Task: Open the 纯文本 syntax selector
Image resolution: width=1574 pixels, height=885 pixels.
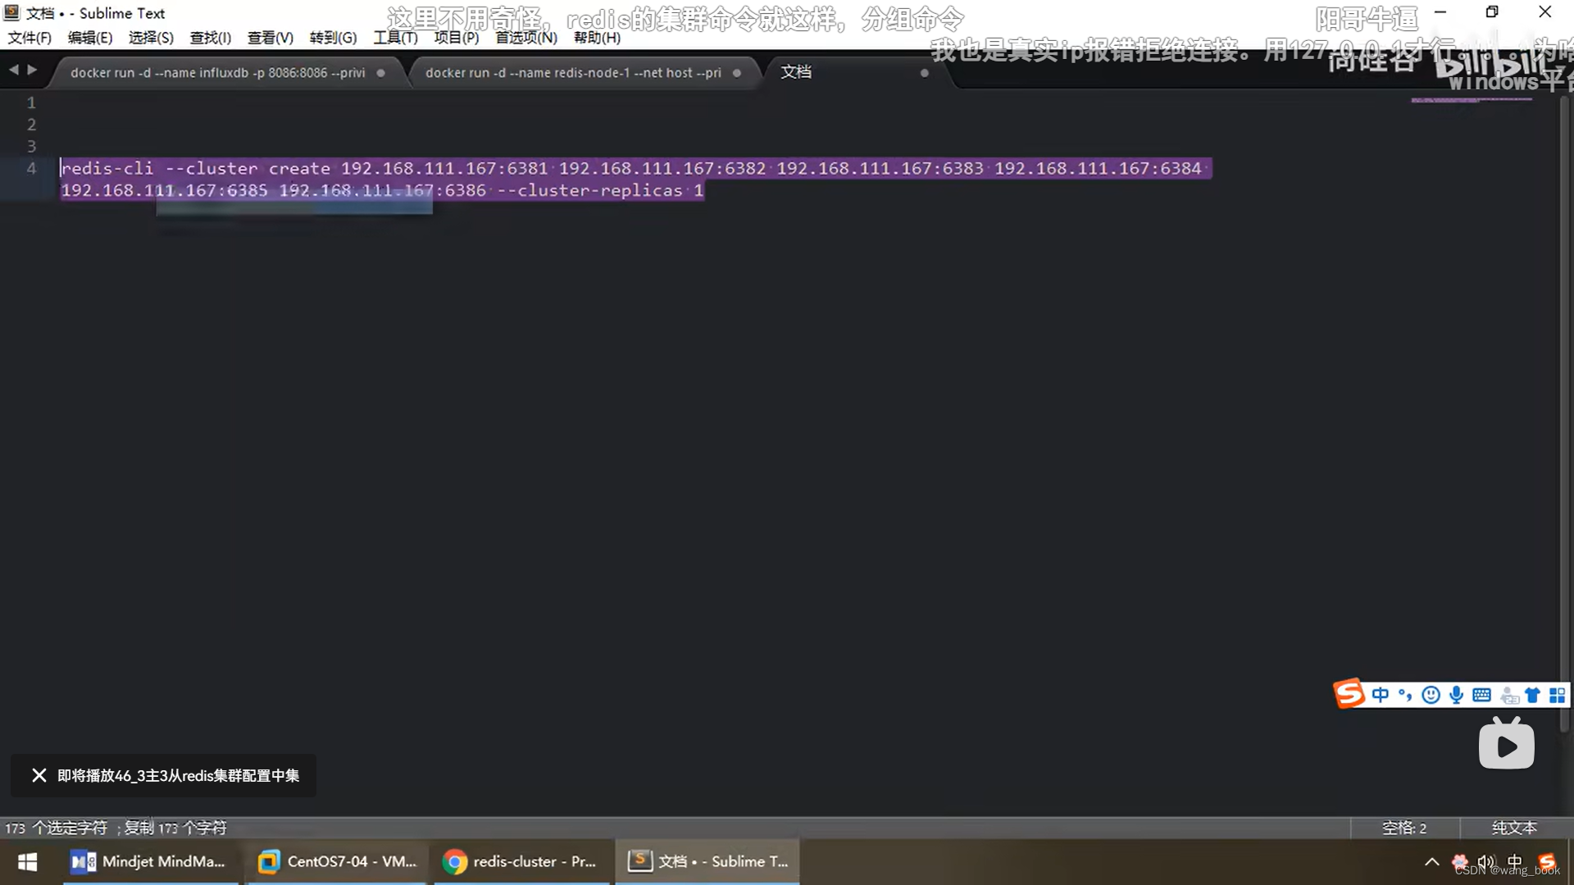Action: (x=1513, y=828)
